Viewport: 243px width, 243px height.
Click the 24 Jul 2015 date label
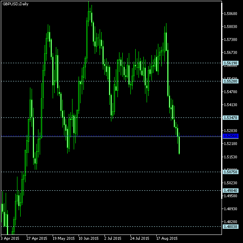tap(140, 239)
